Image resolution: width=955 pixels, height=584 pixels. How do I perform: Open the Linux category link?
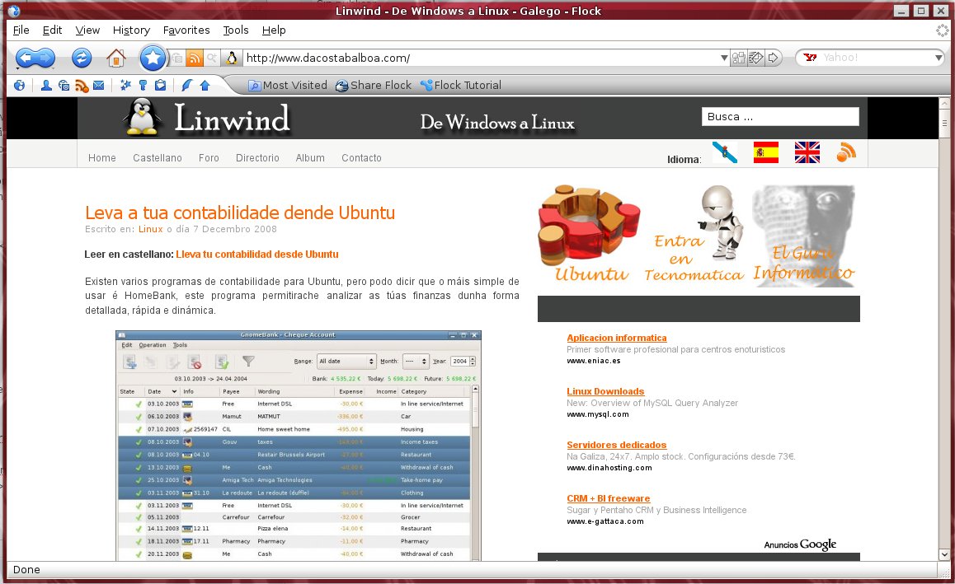(150, 229)
